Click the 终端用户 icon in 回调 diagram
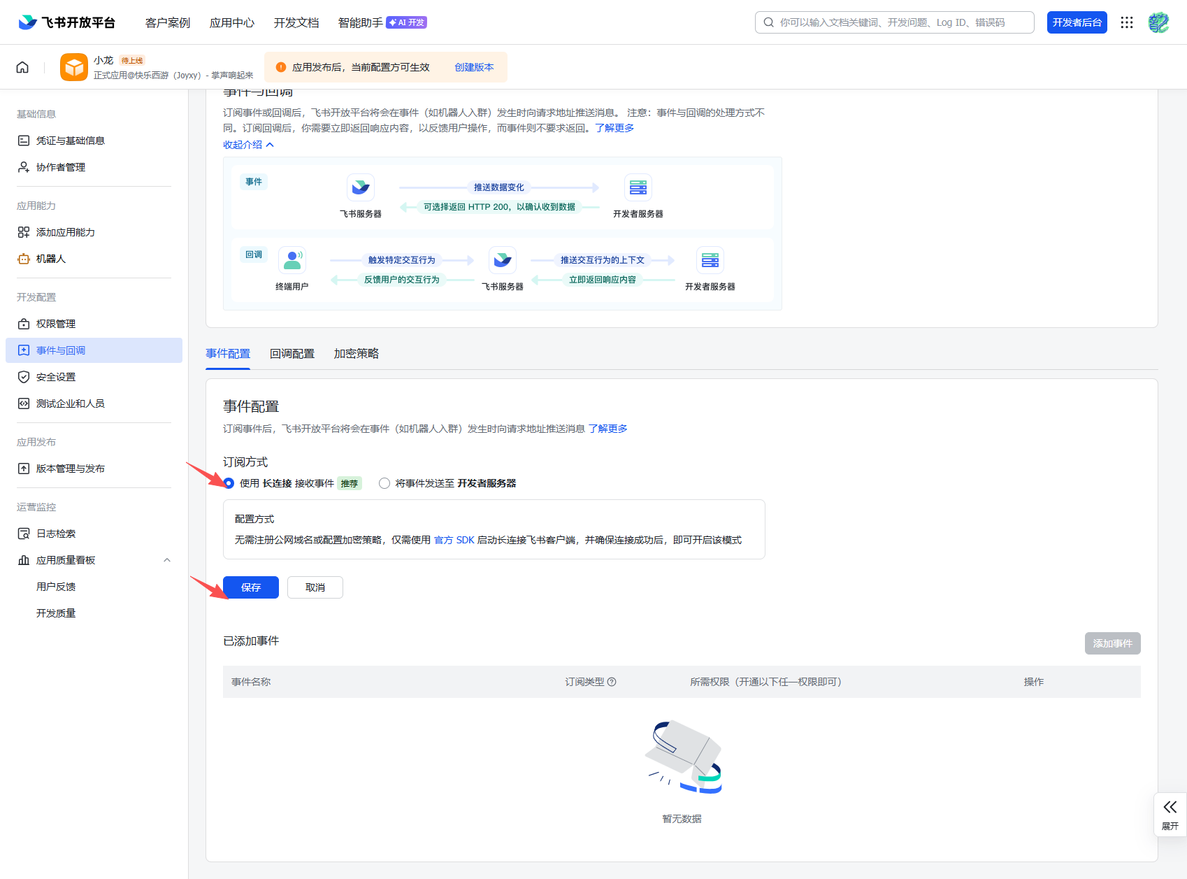Viewport: 1187px width, 879px height. (x=292, y=260)
